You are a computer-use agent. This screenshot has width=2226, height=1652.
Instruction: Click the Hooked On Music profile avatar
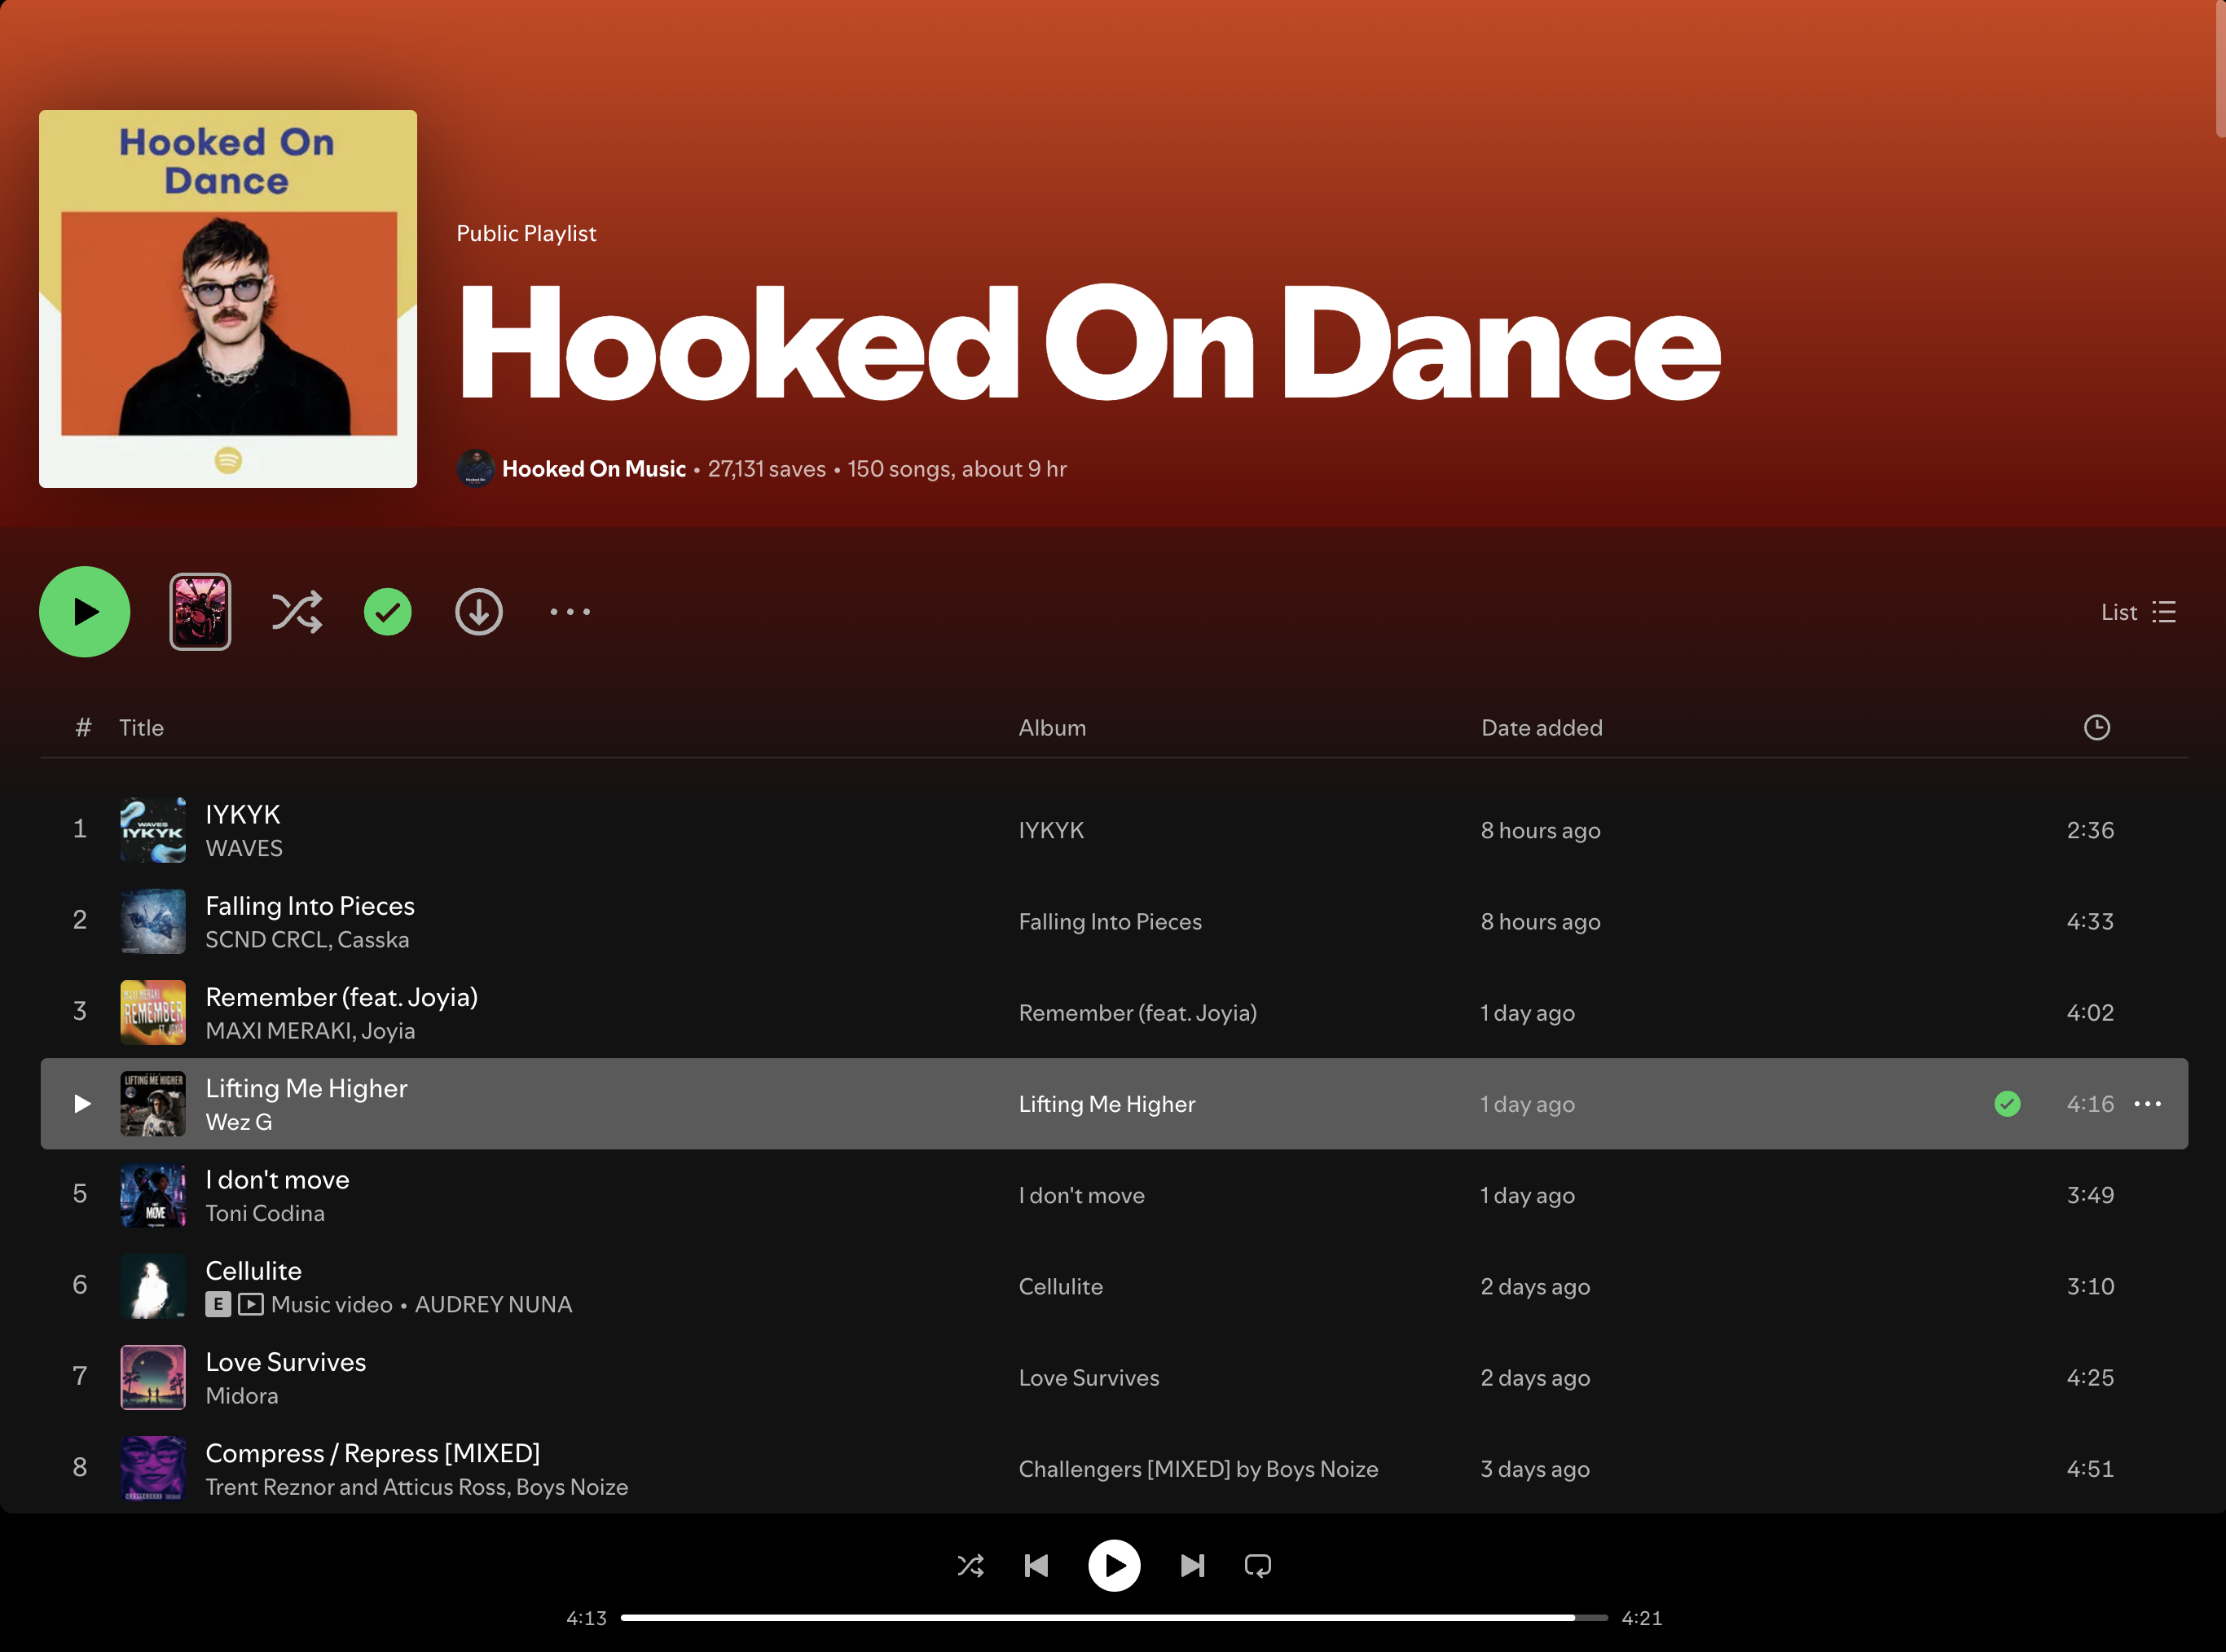(x=475, y=468)
